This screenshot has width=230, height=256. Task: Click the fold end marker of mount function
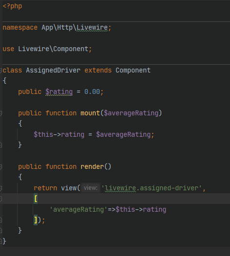click(x=0, y=145)
